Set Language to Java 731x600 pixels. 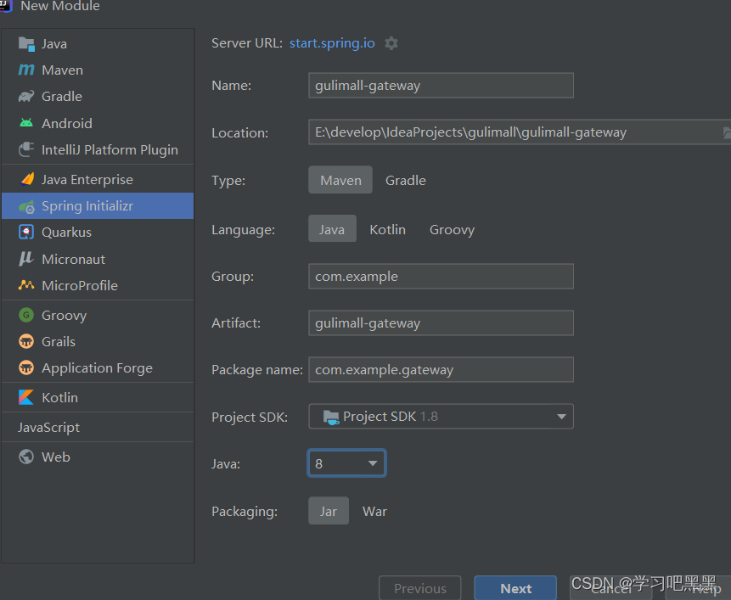(x=332, y=229)
